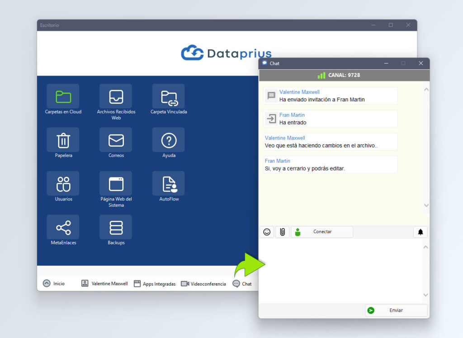Click into the chat message input area
Viewport: 463px width, 338px height.
340,271
